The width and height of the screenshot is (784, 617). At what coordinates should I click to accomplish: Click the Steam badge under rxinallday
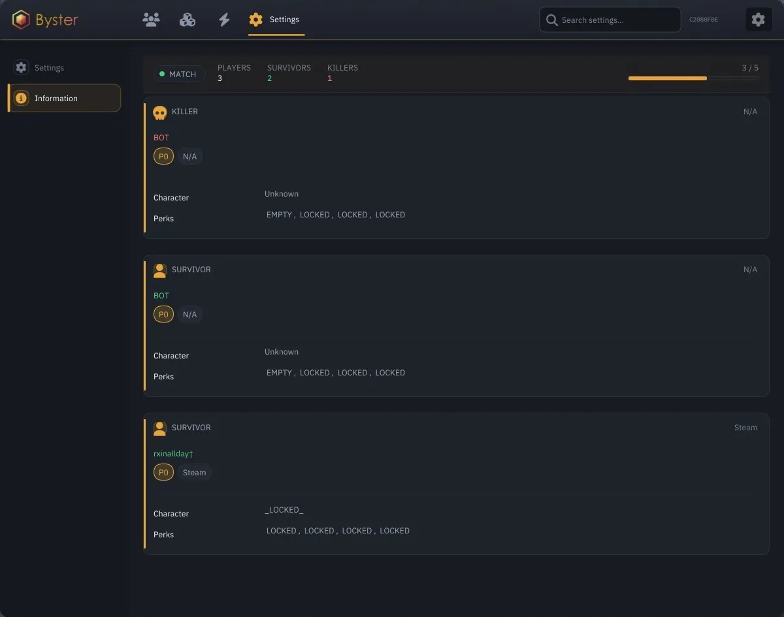pos(194,472)
